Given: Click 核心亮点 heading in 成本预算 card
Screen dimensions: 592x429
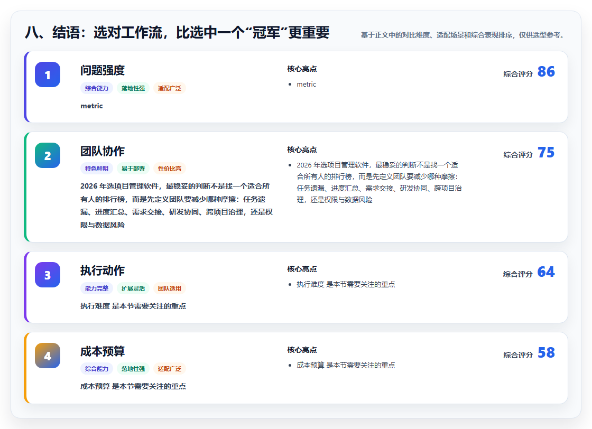Looking at the screenshot, I should point(302,350).
